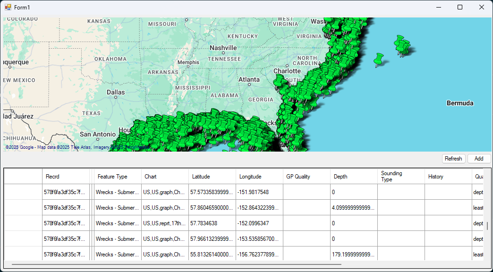Click the Nashville city label on map
Viewport: 493px width, 272px height.
tap(223, 48)
